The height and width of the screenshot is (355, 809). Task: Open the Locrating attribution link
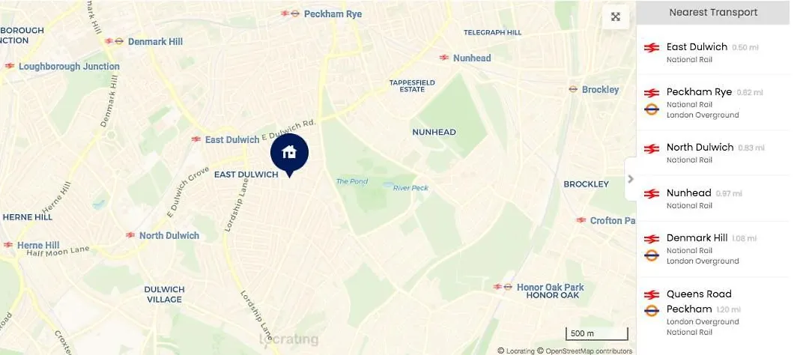[x=516, y=351]
